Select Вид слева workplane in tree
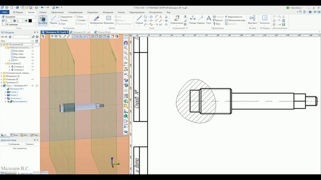 pyautogui.click(x=19, y=54)
